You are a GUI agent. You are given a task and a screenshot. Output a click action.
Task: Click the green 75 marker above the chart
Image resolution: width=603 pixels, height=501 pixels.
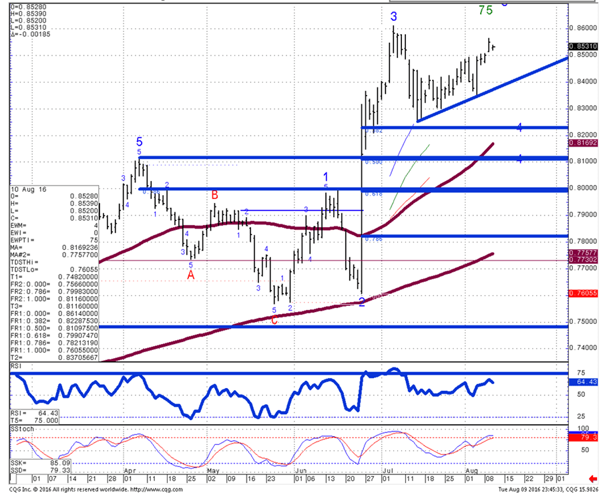(x=485, y=9)
